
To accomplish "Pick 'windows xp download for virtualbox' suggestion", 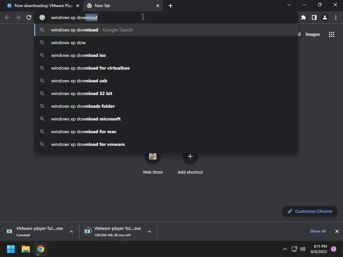I will coord(166,68).
